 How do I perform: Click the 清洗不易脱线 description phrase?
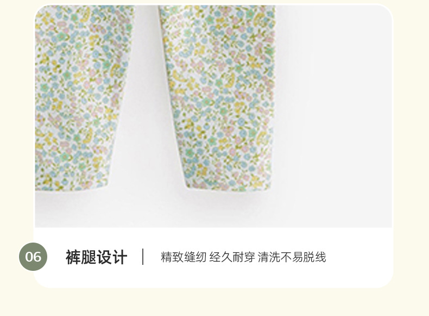point(292,257)
